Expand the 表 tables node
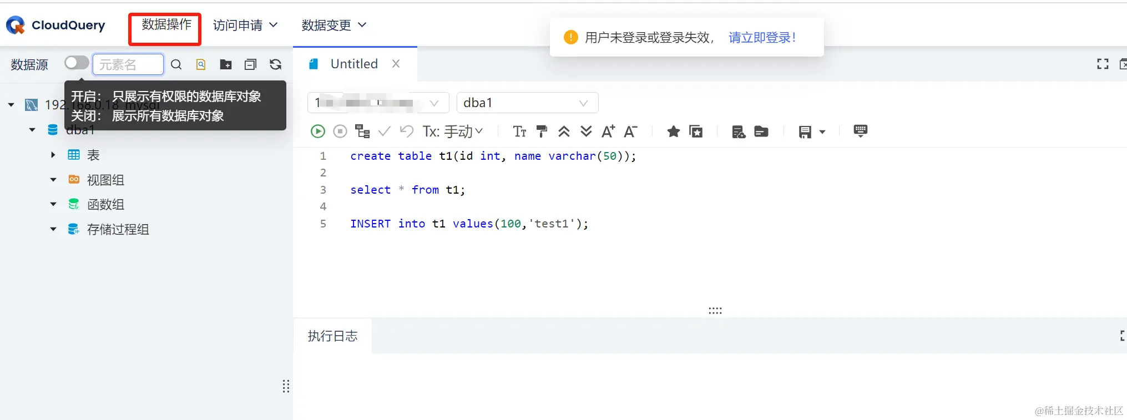The height and width of the screenshot is (420, 1127). coord(53,155)
